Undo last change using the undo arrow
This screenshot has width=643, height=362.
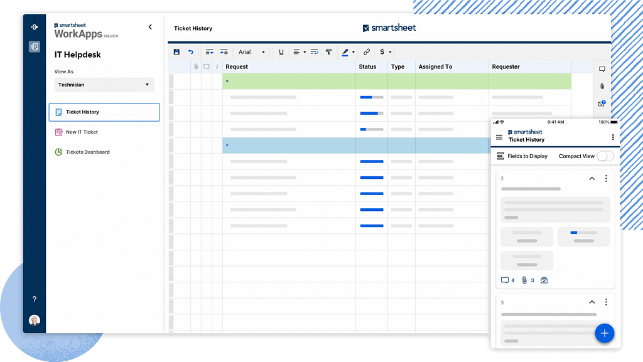coord(191,52)
